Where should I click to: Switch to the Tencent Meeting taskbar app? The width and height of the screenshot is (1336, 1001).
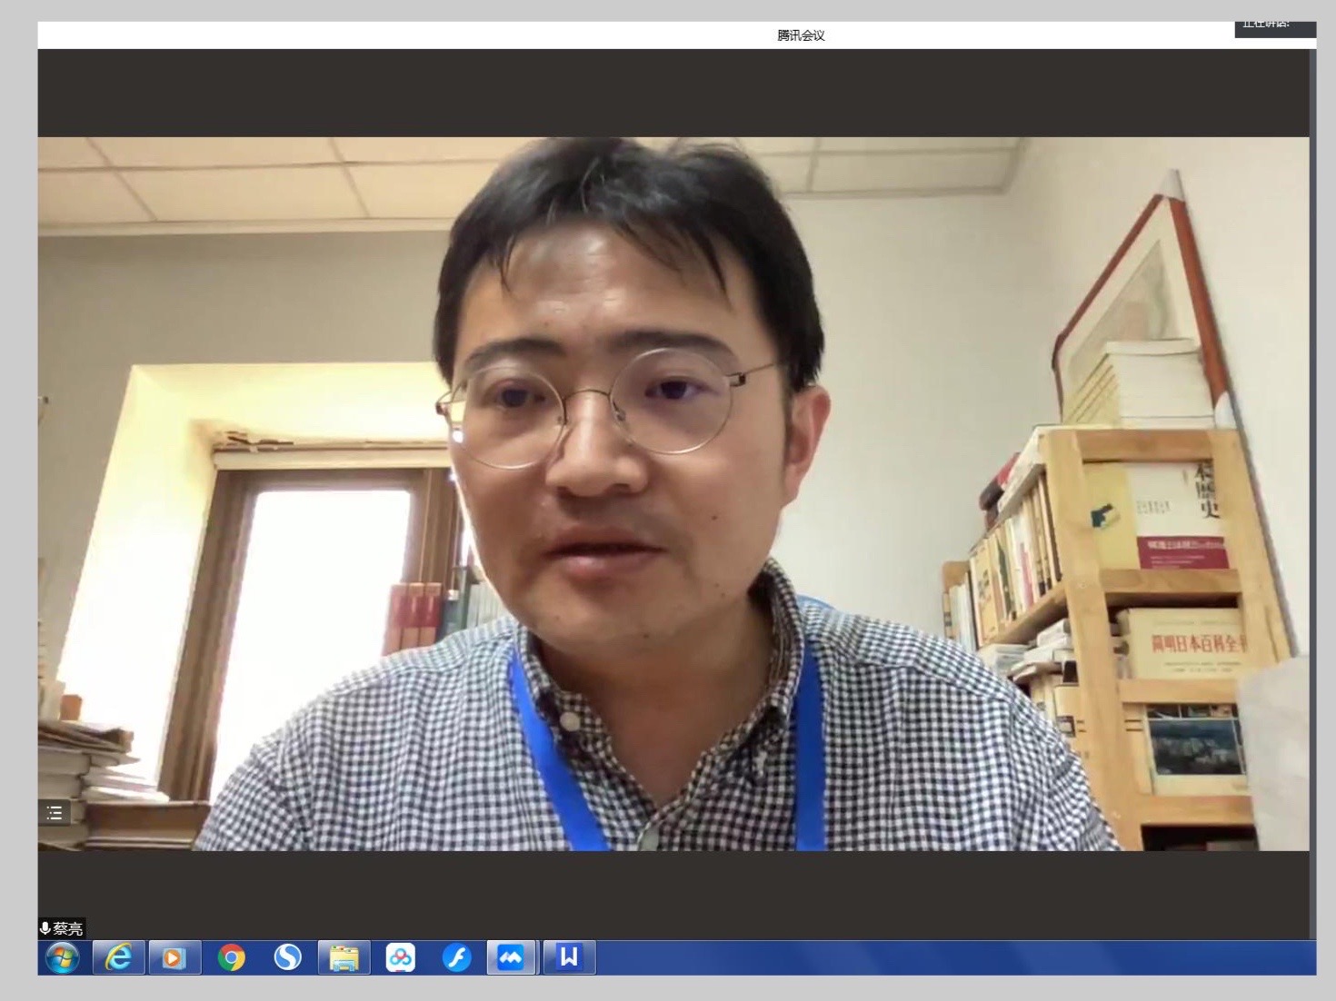512,957
